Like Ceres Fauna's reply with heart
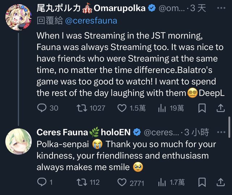 (x=122, y=182)
